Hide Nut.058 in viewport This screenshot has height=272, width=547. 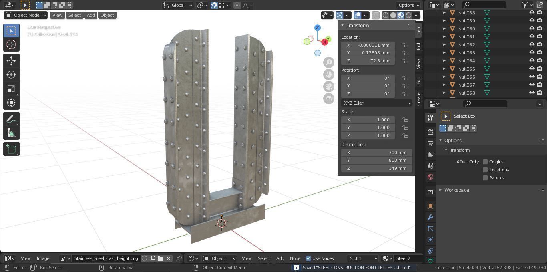tap(532, 13)
